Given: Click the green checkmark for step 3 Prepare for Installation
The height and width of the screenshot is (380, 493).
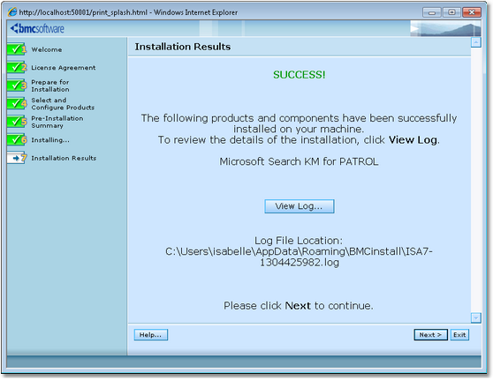Looking at the screenshot, I should 17,86.
